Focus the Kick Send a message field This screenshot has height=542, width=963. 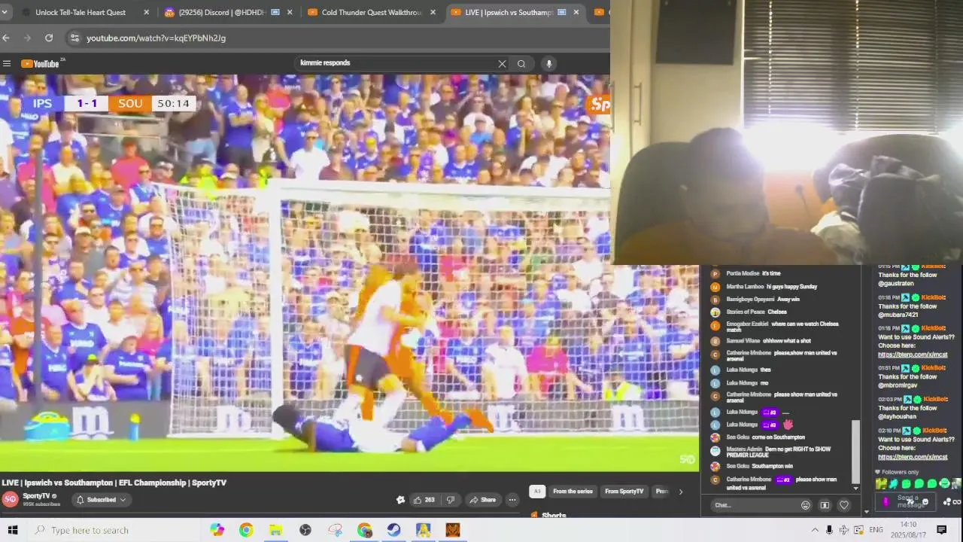click(907, 502)
